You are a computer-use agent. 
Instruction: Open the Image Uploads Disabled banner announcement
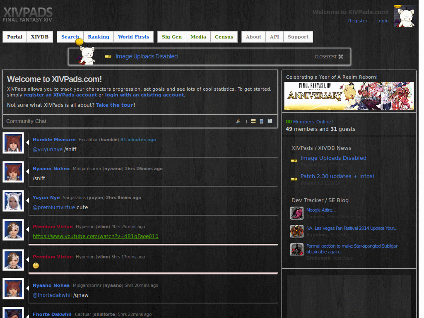pos(147,56)
